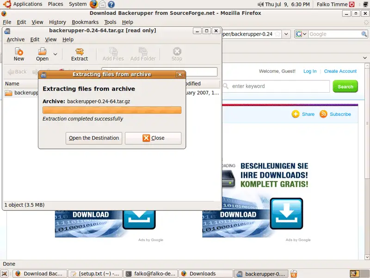
Task: Click the power button next to Falko Timme
Action: coord(352,4)
